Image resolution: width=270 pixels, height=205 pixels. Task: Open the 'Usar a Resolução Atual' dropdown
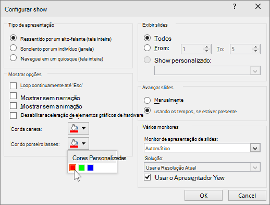pyautogui.click(x=202, y=167)
